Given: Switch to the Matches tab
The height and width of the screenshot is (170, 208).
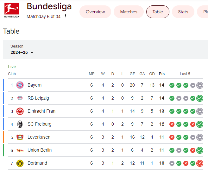Looking at the screenshot, I should pyautogui.click(x=129, y=12).
